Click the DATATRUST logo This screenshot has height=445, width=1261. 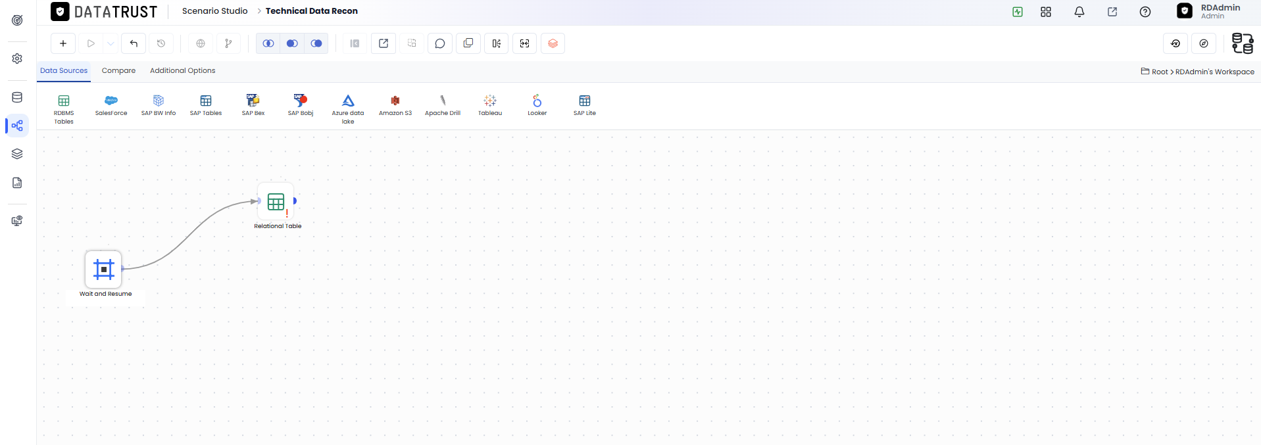tap(104, 12)
